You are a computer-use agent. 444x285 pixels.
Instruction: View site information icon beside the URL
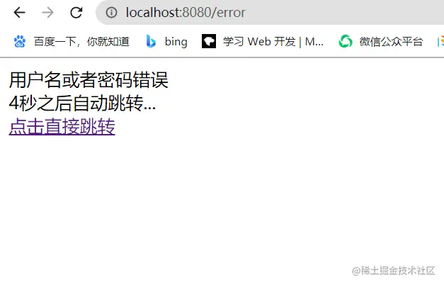point(111,13)
